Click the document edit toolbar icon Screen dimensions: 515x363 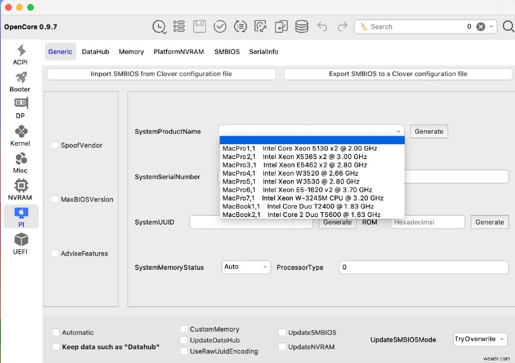tap(261, 26)
